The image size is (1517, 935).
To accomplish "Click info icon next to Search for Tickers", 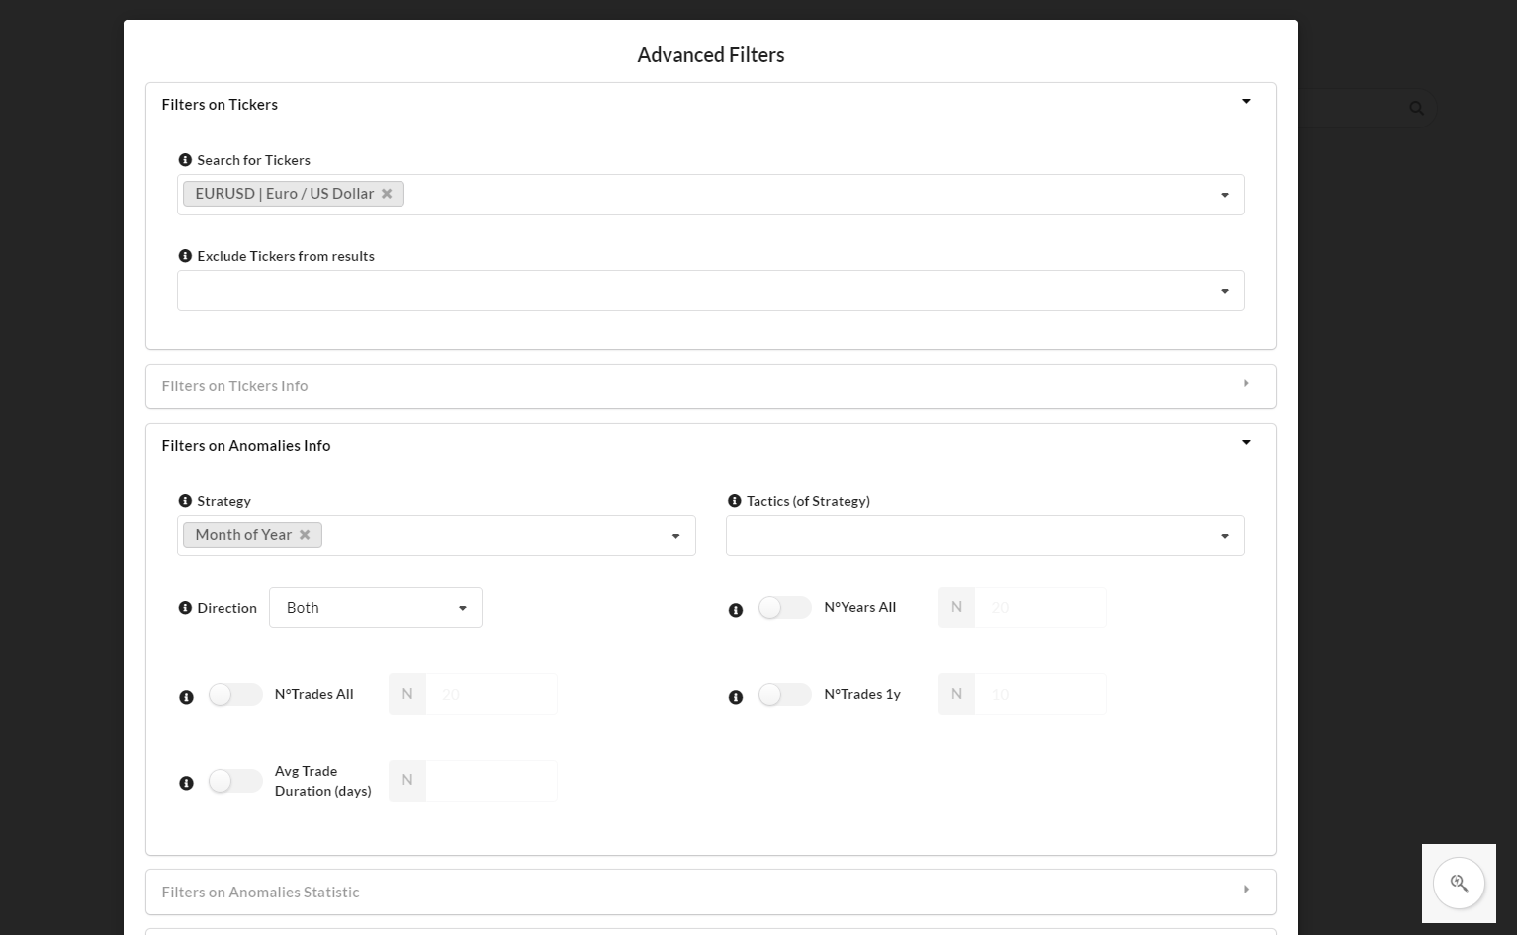I will pos(185,160).
